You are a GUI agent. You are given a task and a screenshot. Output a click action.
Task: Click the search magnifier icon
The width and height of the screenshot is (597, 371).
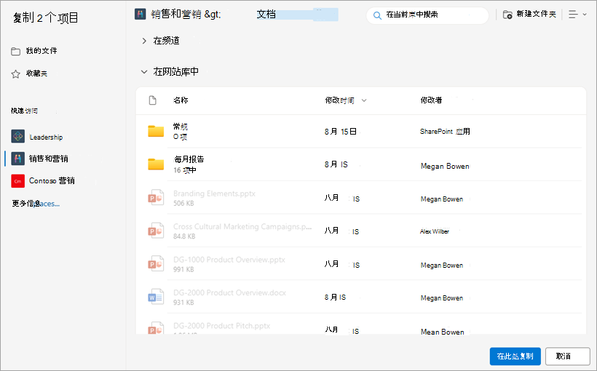pyautogui.click(x=377, y=15)
